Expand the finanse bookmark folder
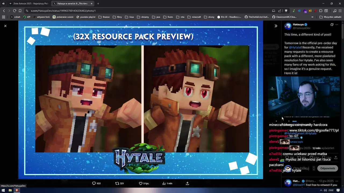The height and width of the screenshot is (193, 344). (x=104, y=17)
